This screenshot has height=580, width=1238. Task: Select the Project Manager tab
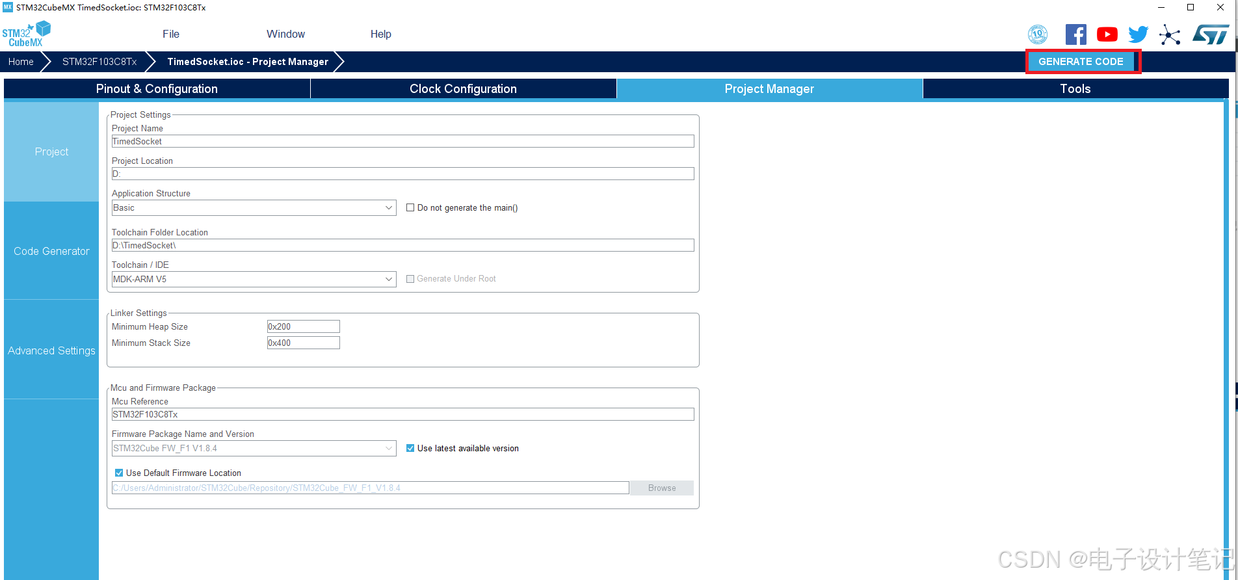click(x=769, y=88)
